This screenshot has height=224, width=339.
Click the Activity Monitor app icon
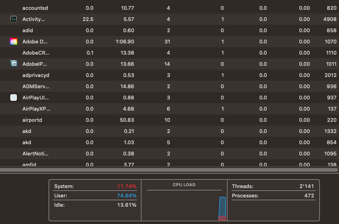tap(14, 19)
